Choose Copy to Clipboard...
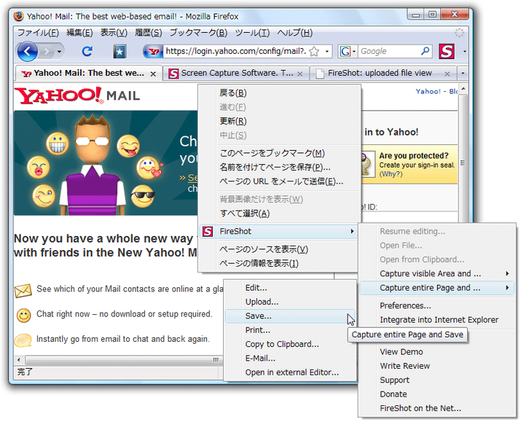The image size is (521, 422). point(290,344)
